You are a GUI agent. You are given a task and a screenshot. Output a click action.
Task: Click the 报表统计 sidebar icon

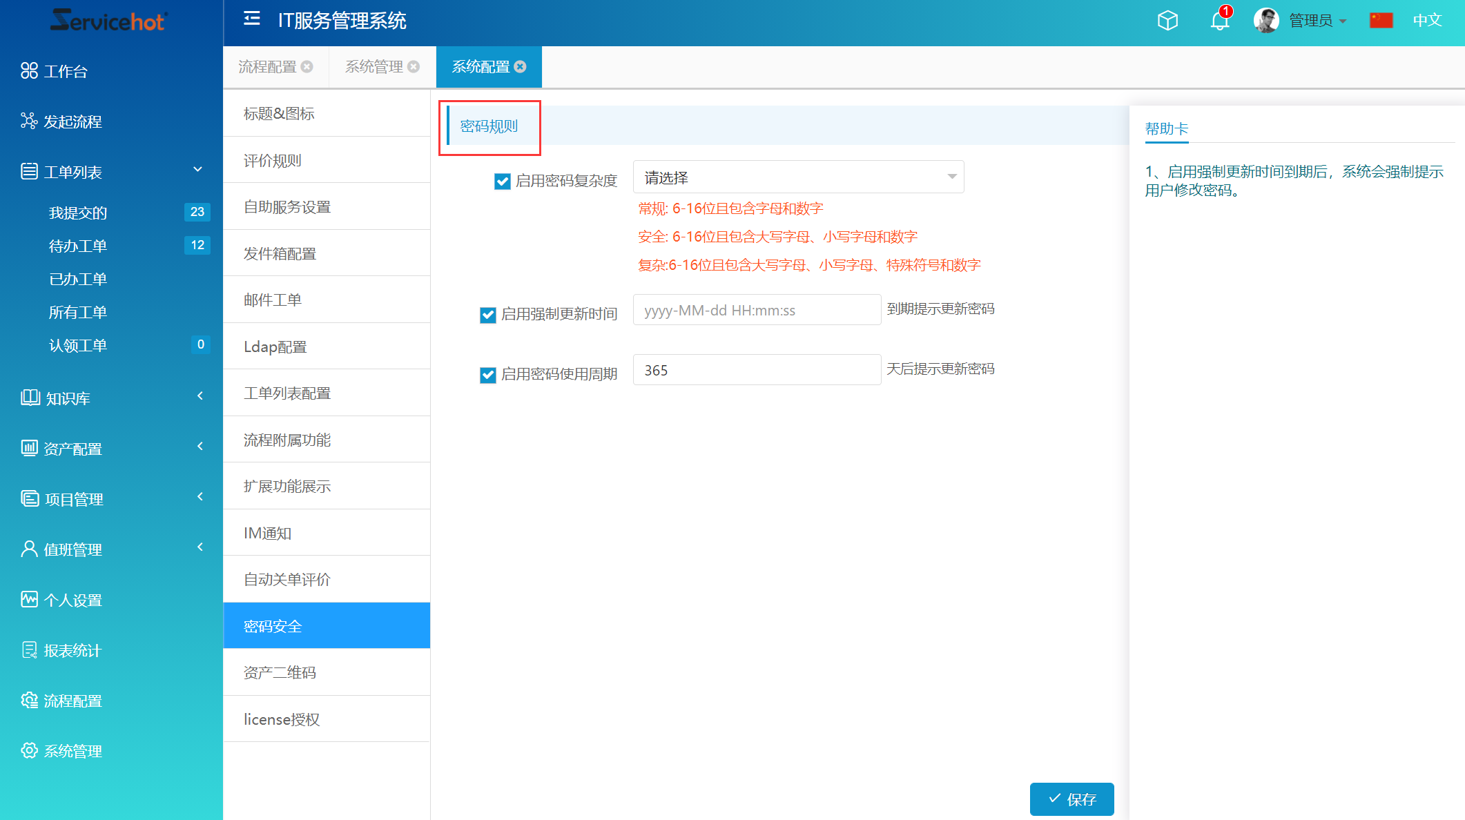pos(29,650)
